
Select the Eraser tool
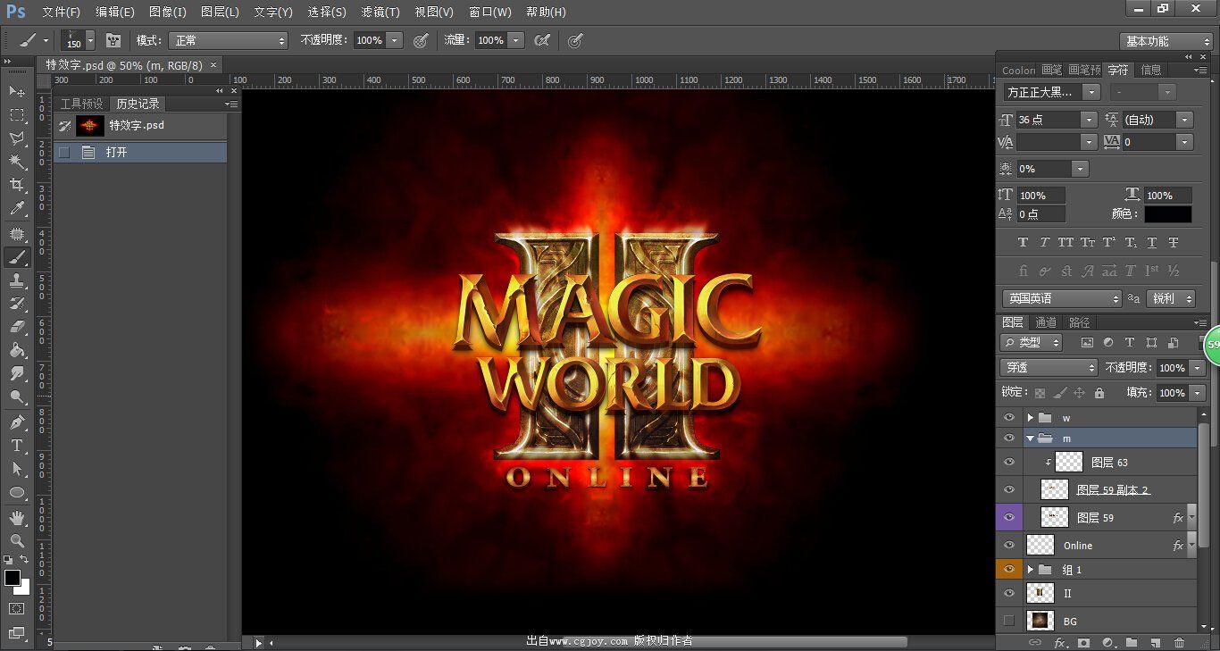[17, 327]
